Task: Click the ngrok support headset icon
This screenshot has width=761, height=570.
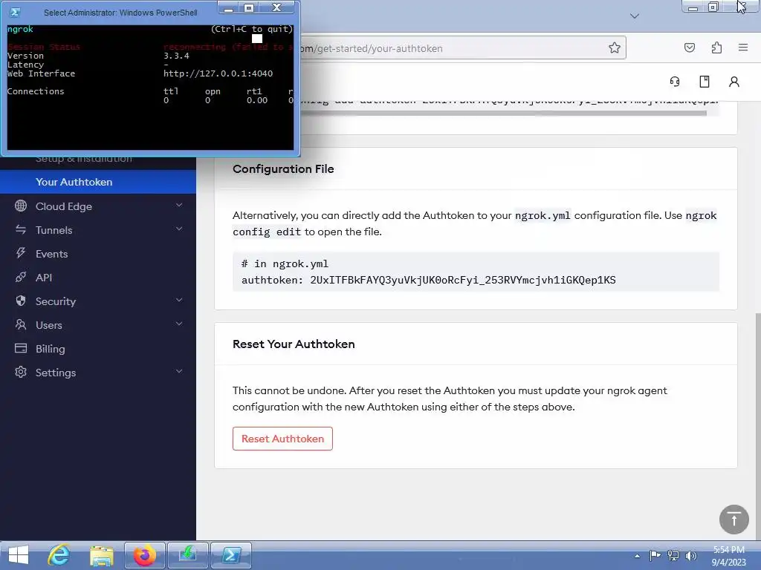Action: tap(675, 82)
